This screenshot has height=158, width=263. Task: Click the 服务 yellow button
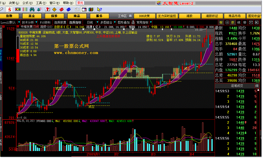pyautogui.click(x=99, y=16)
